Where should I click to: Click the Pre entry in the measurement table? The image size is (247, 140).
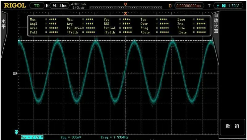pyautogui.click(x=191, y=24)
